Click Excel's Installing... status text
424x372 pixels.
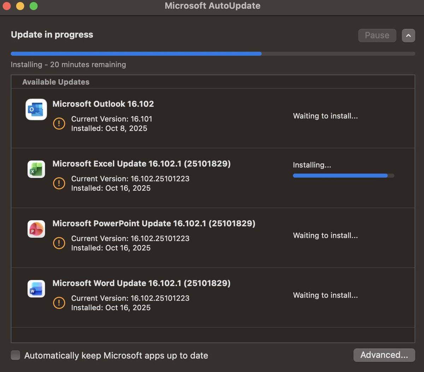click(312, 165)
